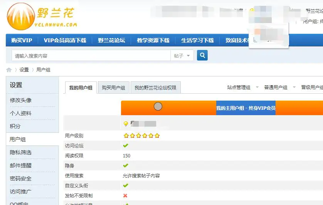Viewport: 323px width, 205px height.
Task: Click the home icon in breadcrumb
Action: [x=9, y=70]
